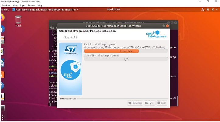Click the clock Wed 02:07
Image resolution: width=220 pixels, height=122 pixels.
coord(113,9)
